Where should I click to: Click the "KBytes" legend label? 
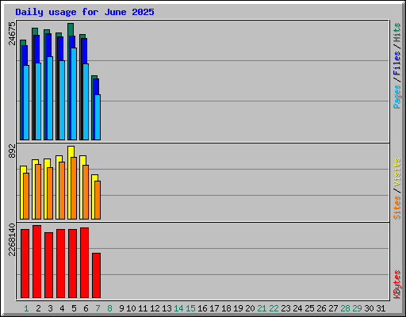397,285
